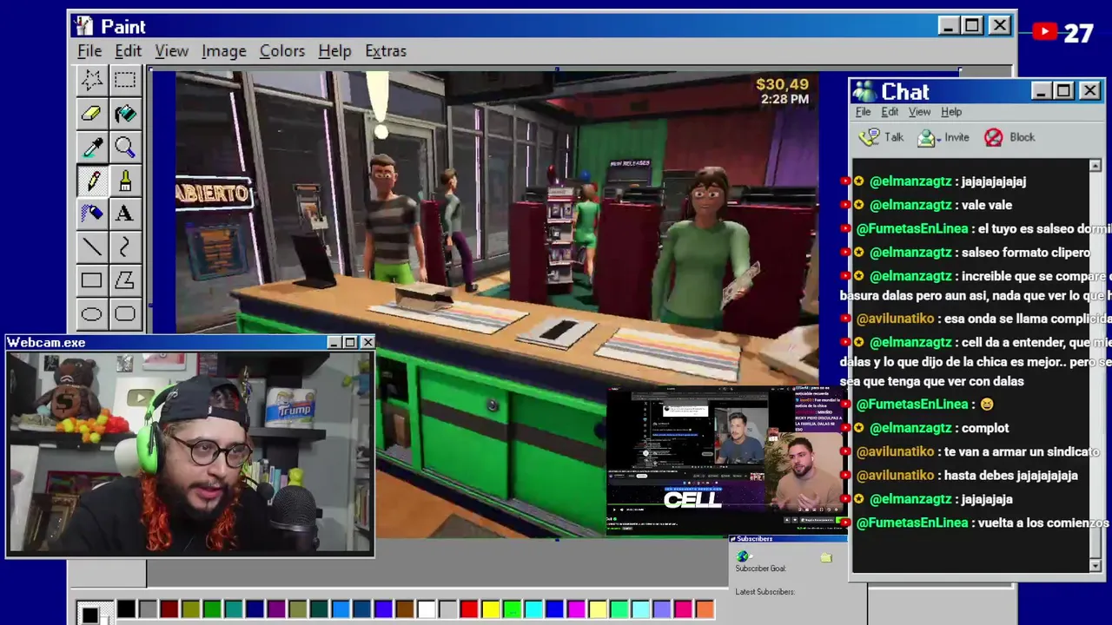
Task: Open the Image menu
Action: pyautogui.click(x=223, y=51)
